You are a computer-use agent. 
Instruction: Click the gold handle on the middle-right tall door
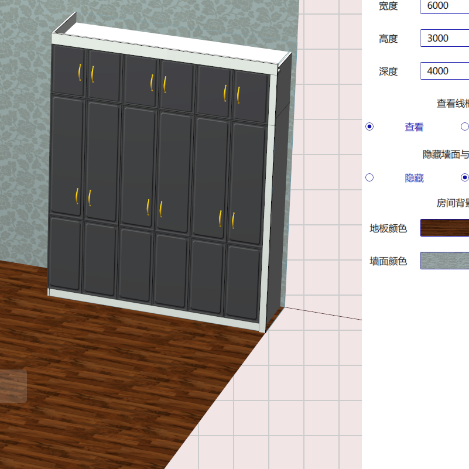[220, 218]
